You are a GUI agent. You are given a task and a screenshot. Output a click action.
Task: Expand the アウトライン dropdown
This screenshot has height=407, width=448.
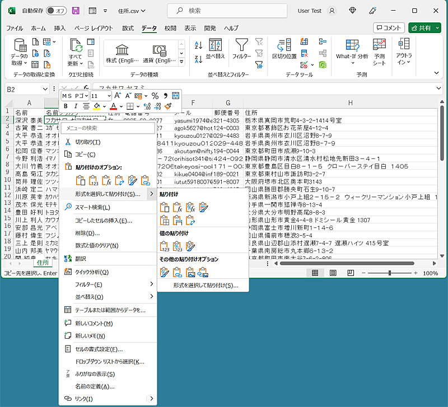coord(404,52)
